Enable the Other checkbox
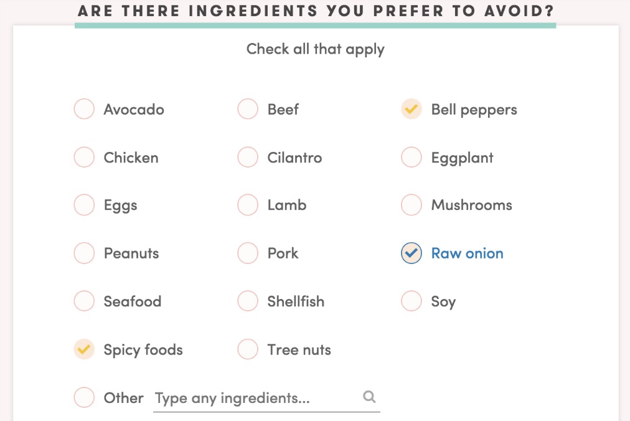 click(84, 397)
